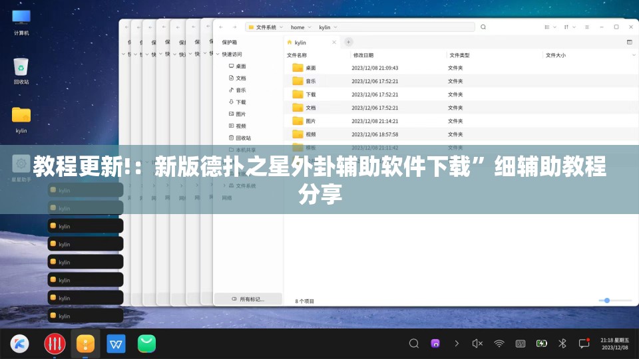Select 保护箱 in the sidebar
The image size is (639, 359).
point(230,43)
